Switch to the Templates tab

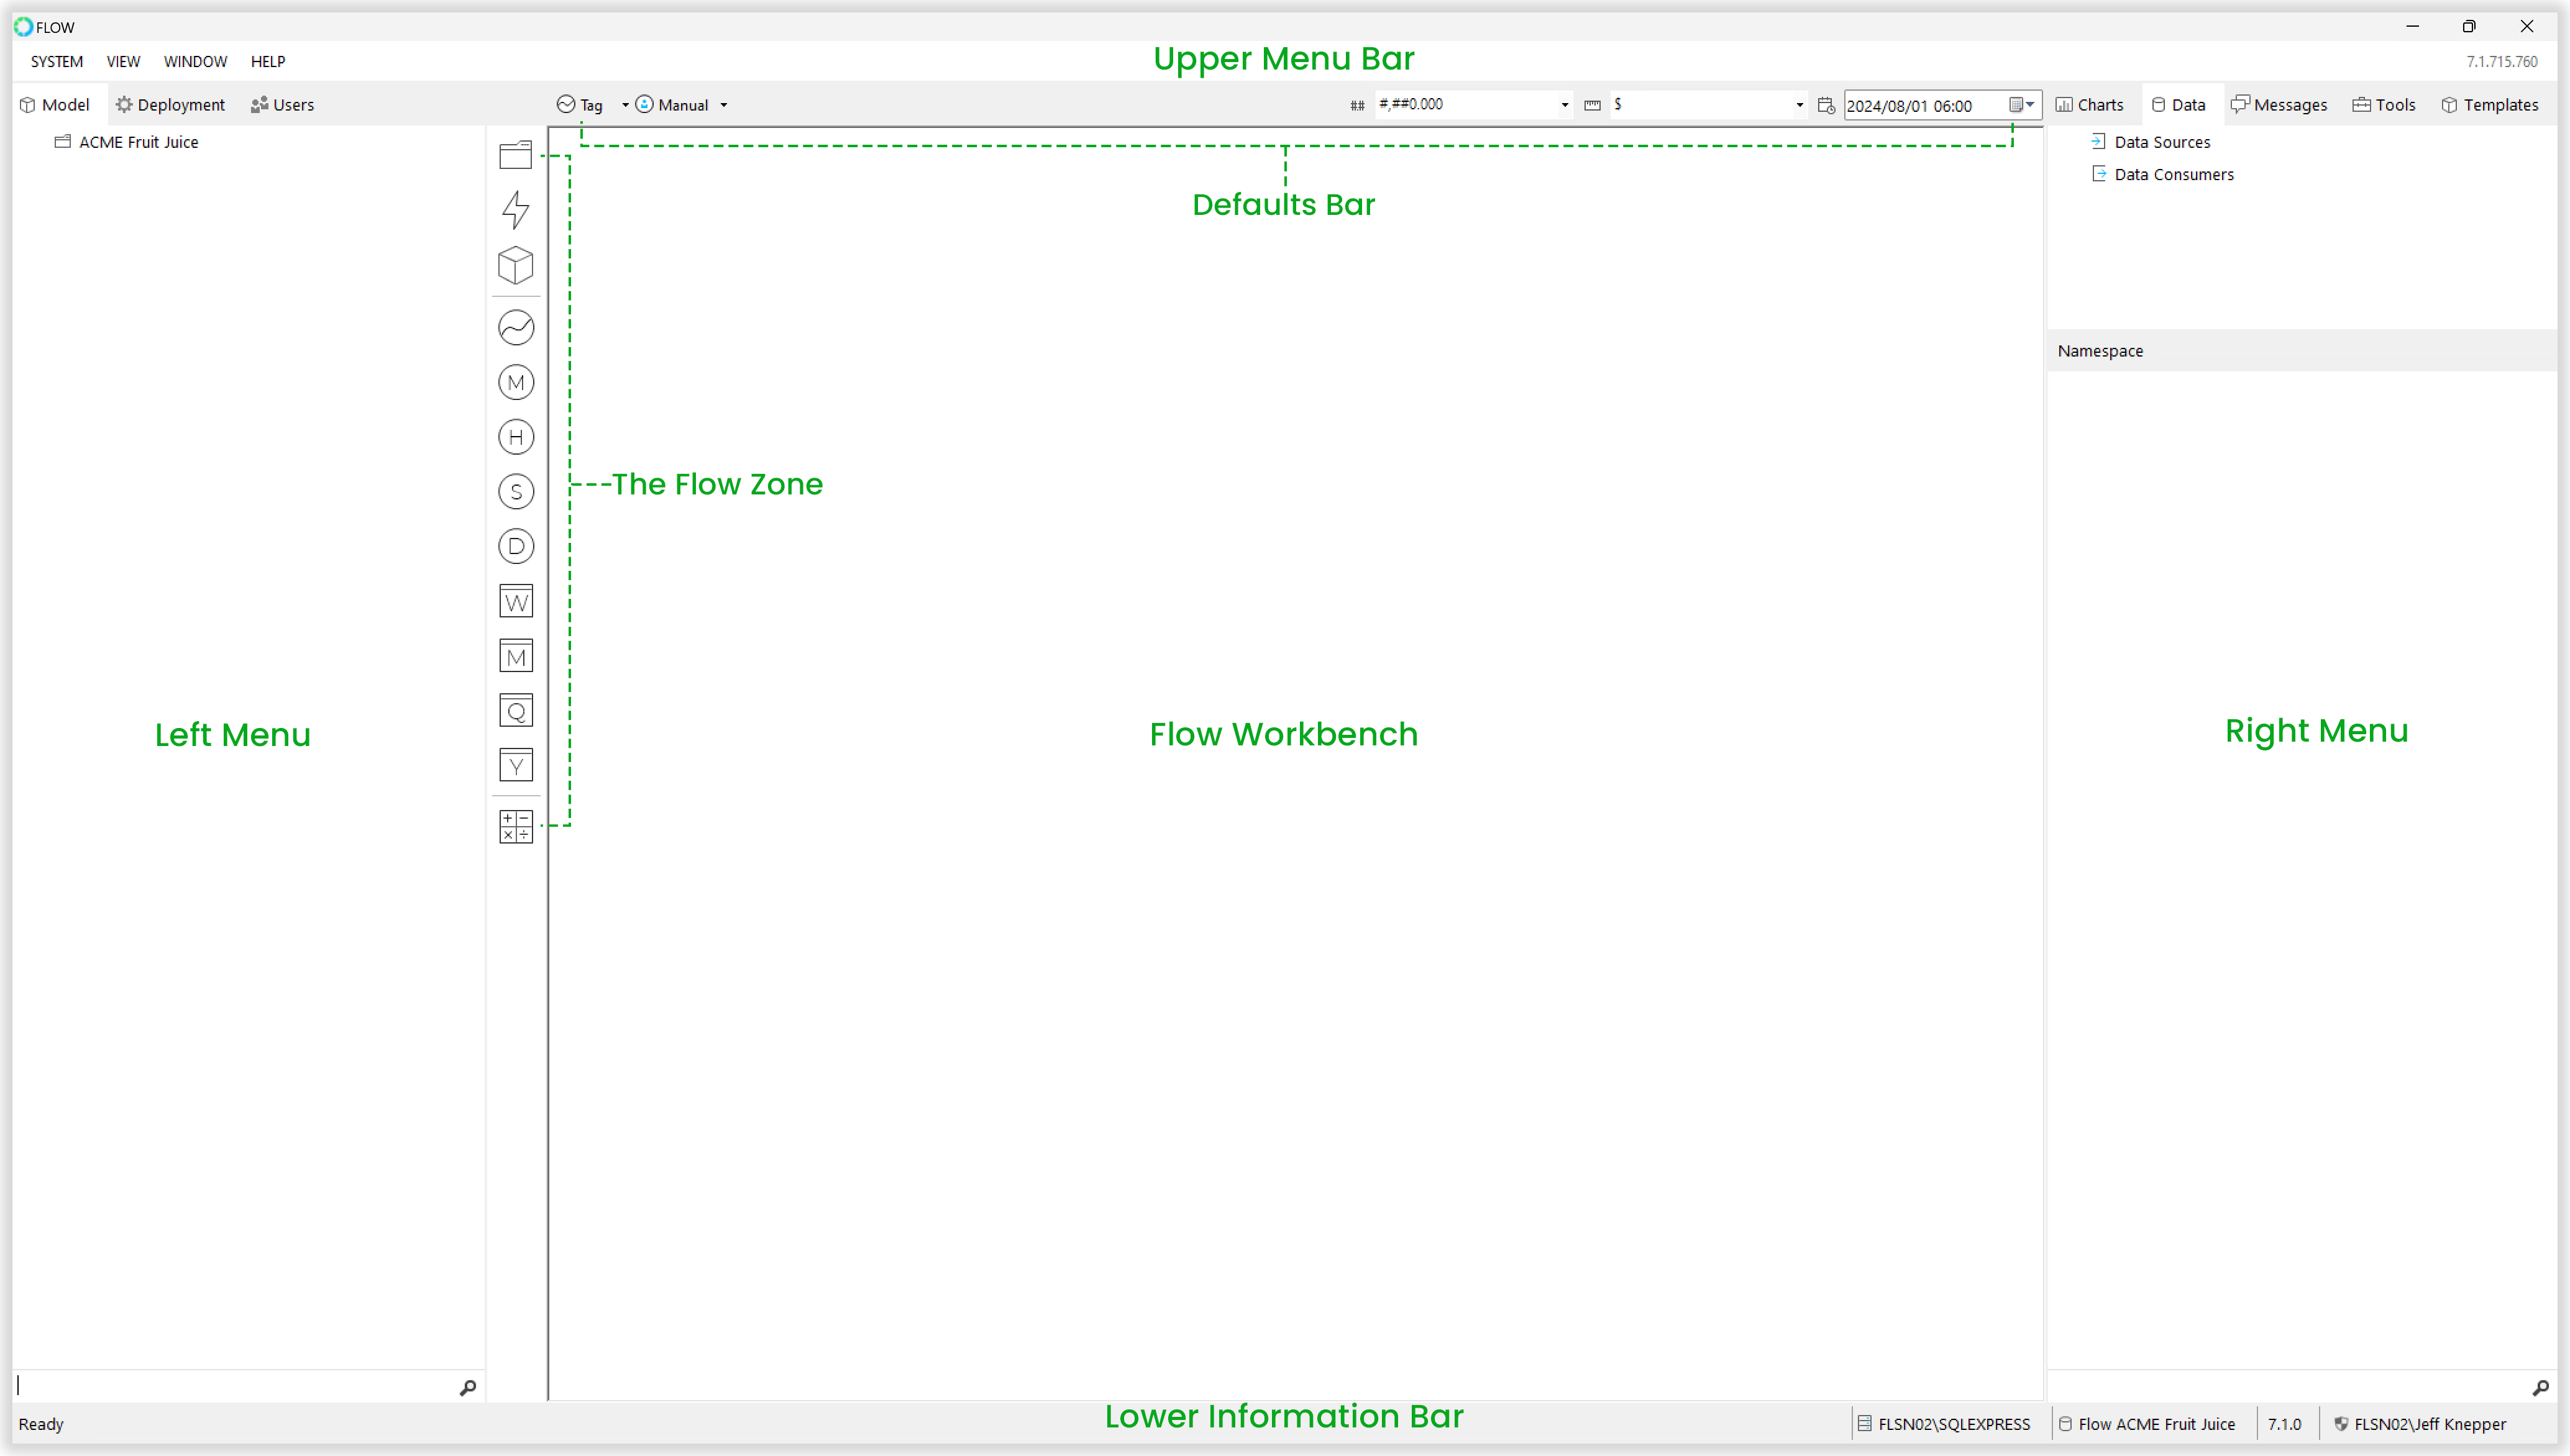(x=2490, y=105)
